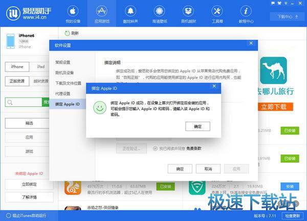Select the 越狱资源 tab

(40, 81)
